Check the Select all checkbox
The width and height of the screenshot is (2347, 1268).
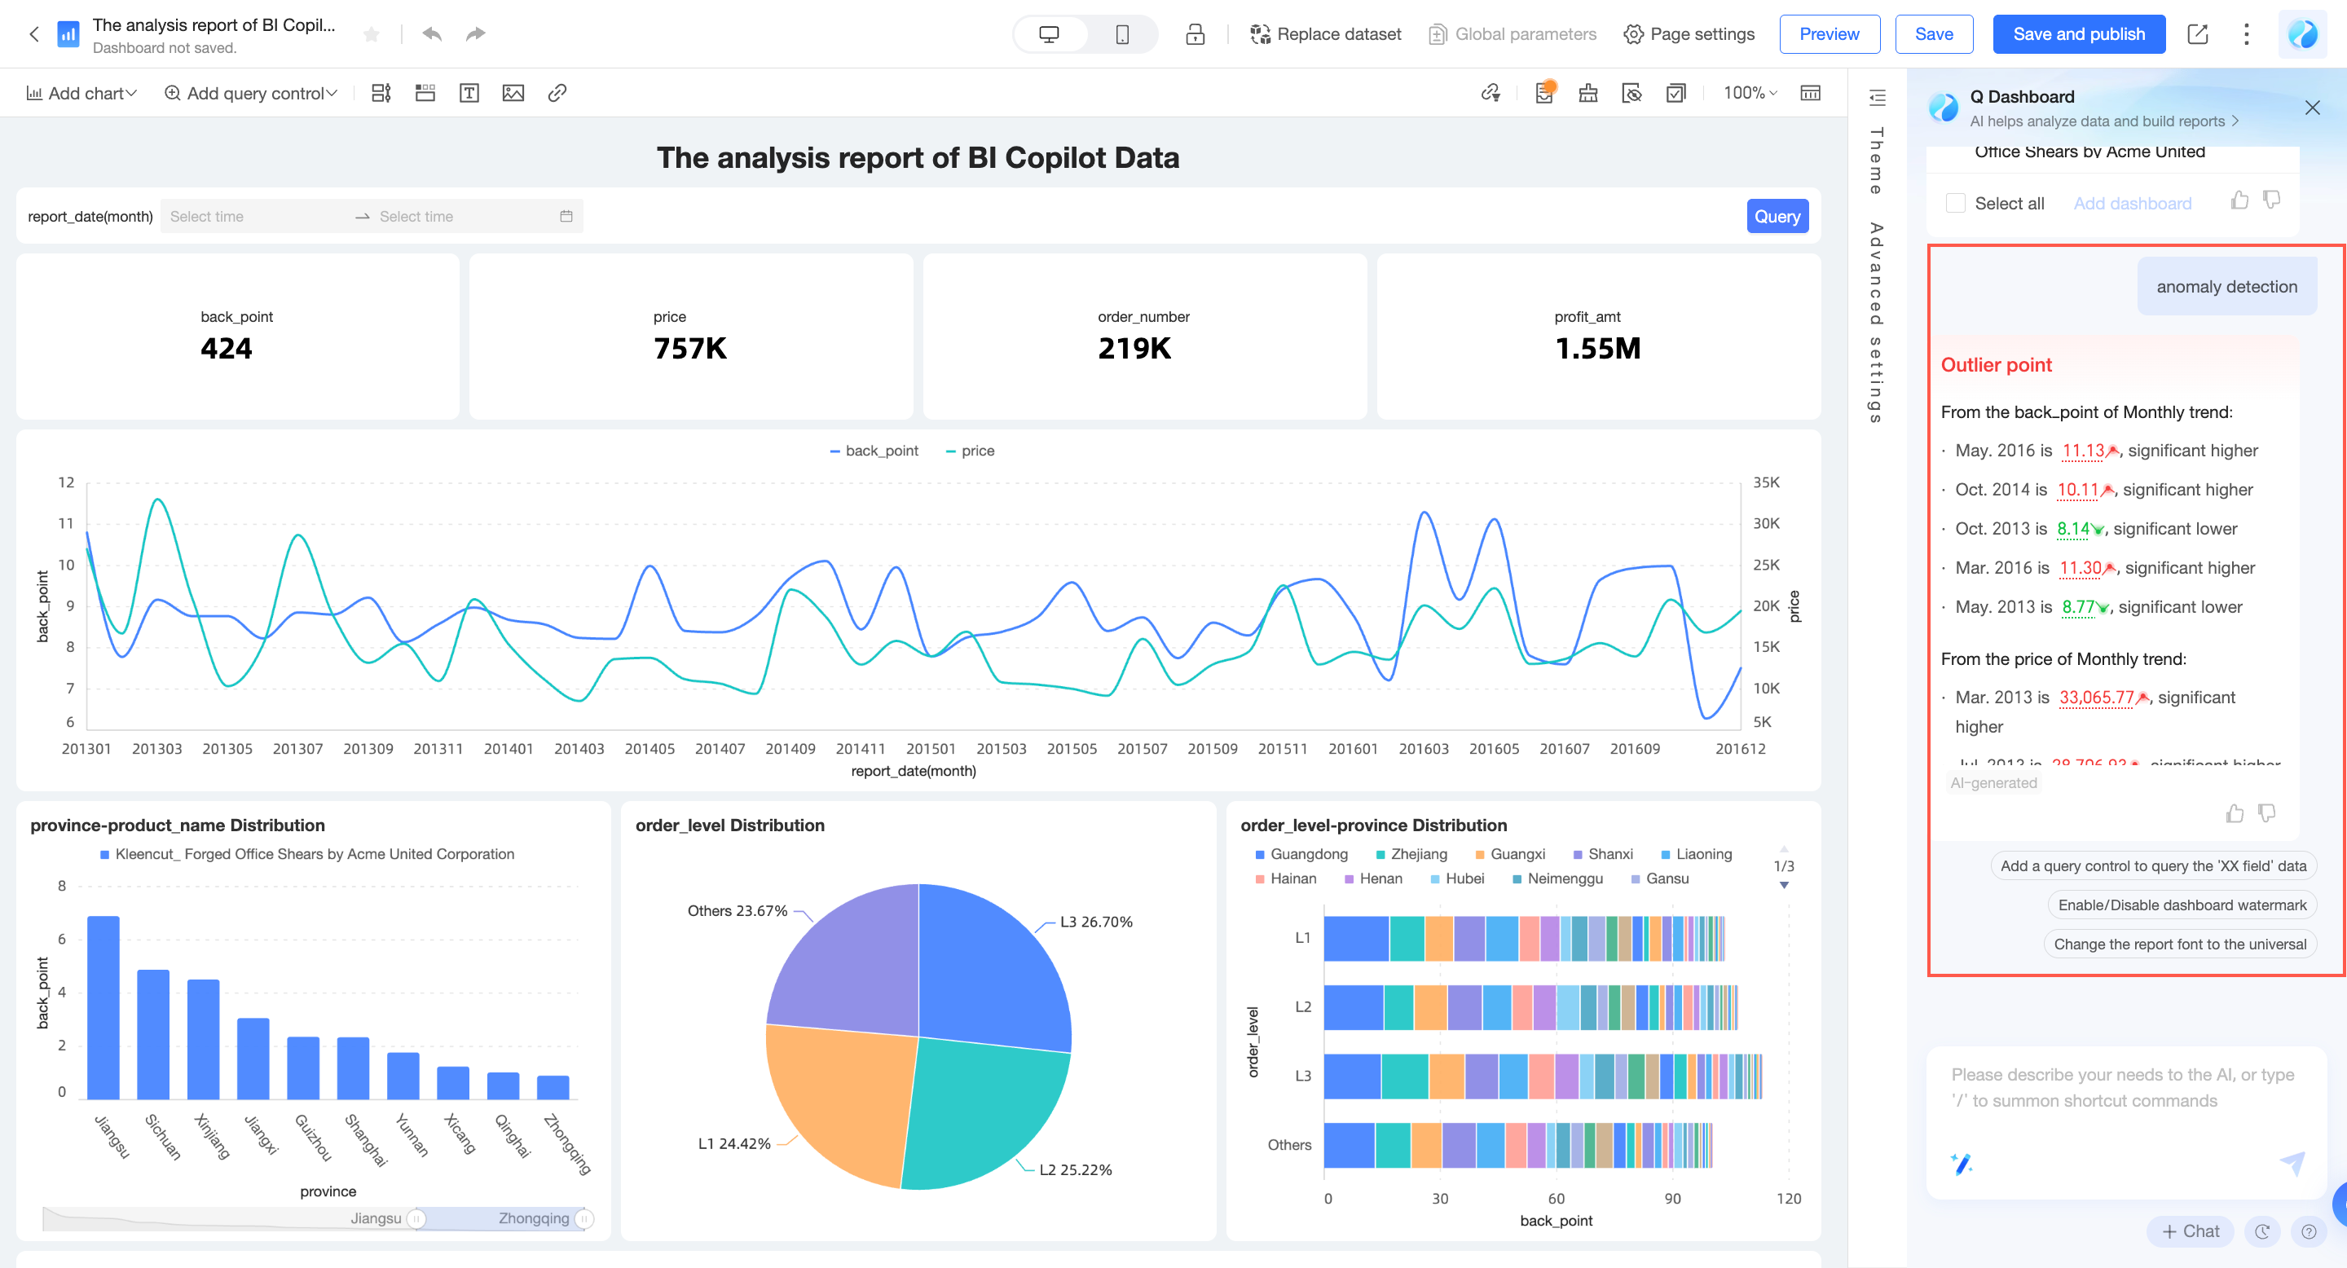[x=1955, y=203]
